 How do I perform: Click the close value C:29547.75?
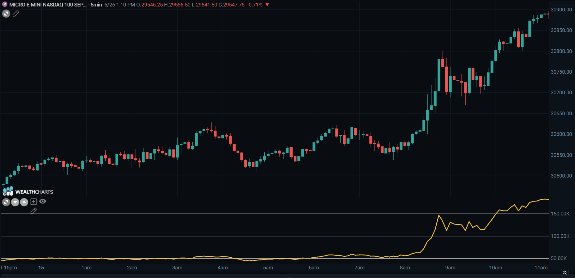point(232,5)
